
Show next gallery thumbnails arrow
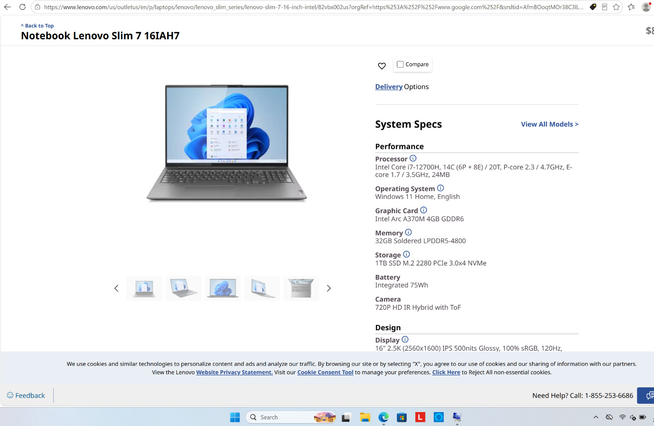coord(329,288)
